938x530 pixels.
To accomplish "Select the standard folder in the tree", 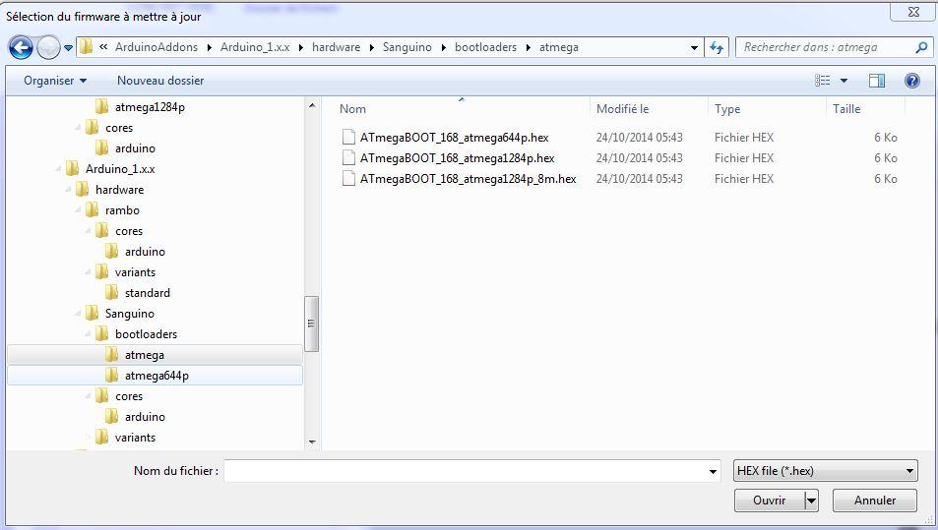I will [148, 293].
